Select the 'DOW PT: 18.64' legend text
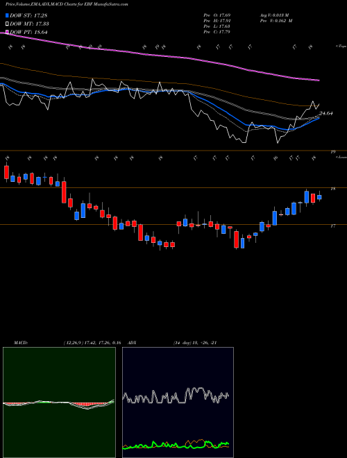 coord(28,32)
